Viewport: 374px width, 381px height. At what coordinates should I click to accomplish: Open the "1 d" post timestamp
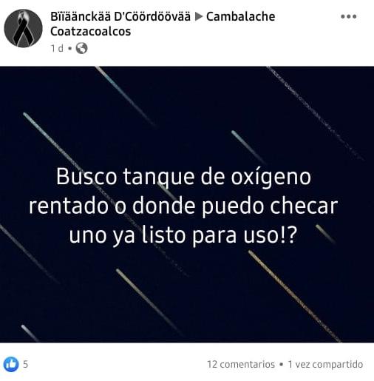[57, 48]
